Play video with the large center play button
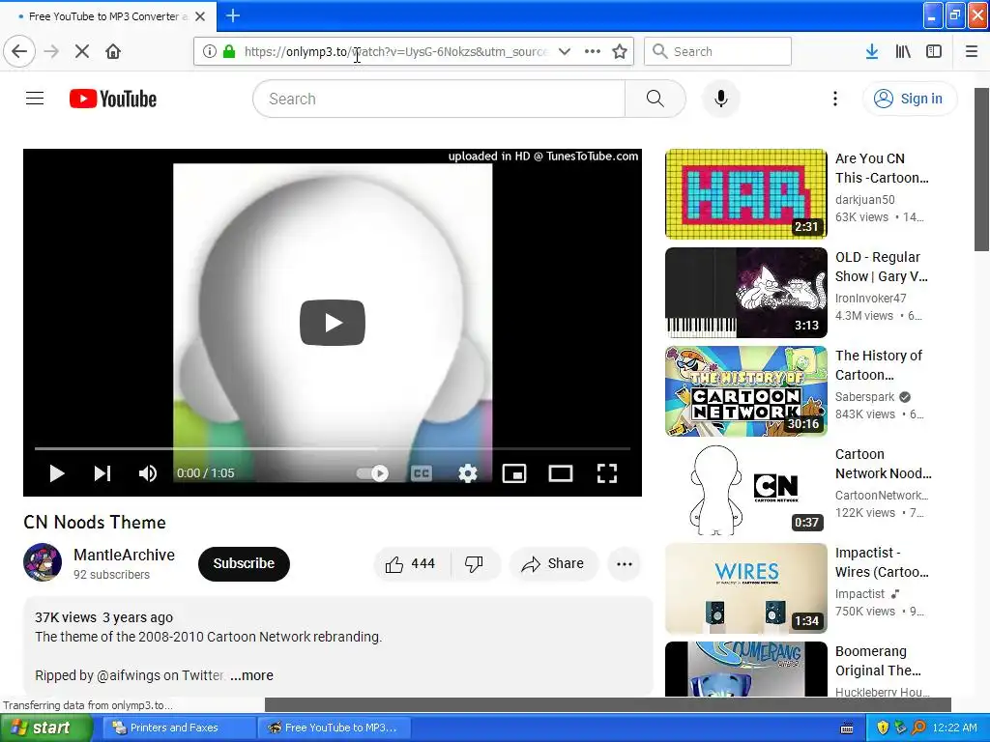 tap(333, 323)
